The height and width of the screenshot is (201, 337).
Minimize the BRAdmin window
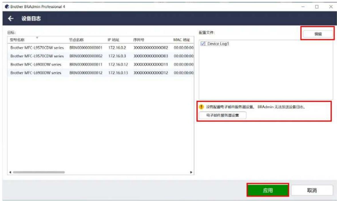[x=303, y=7]
